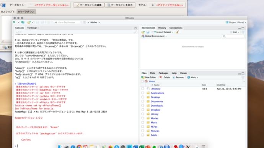Open the Project (None) dropdown
Viewport: 264px width, 148px height.
(x=236, y=23)
